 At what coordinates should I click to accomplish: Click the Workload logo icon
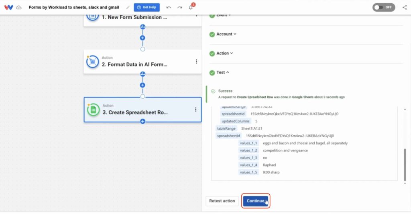coord(8,7)
